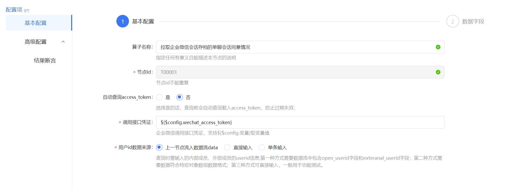
Task: Open the 高级配置 sidebar menu item
Action: point(36,42)
